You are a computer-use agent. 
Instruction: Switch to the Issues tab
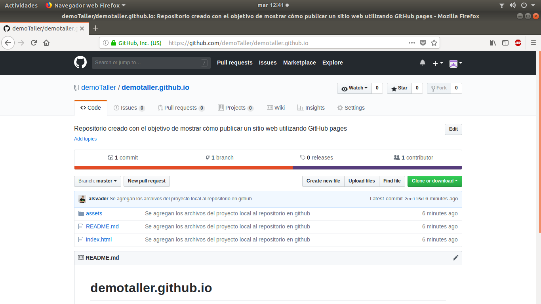(129, 107)
